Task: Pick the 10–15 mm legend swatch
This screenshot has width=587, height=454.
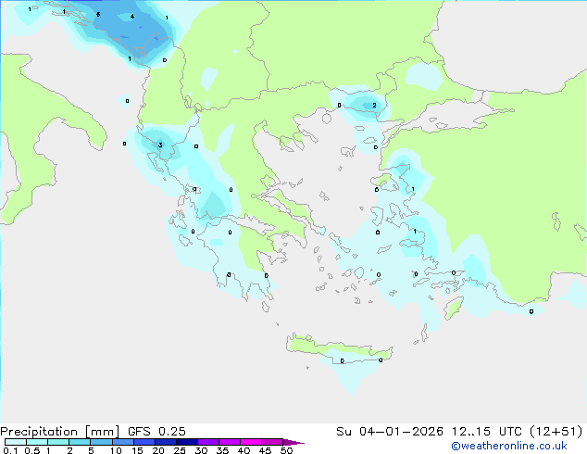Action: [x=122, y=442]
